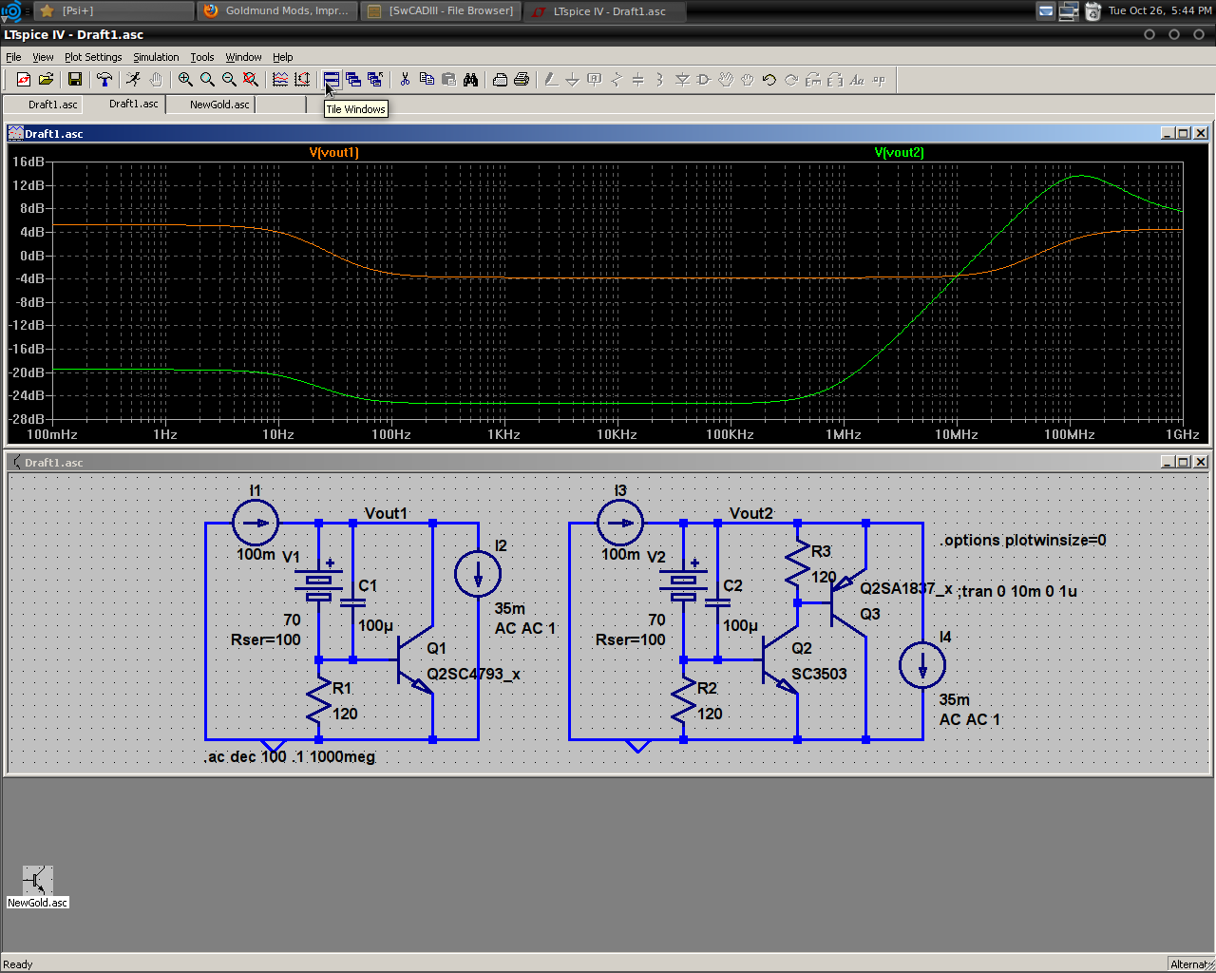
Task: Open the Window menu
Action: click(243, 57)
